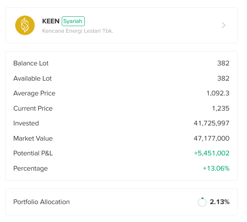Viewport: 247px width, 222px height.
Task: Select the KEEN ticker symbol
Action: [51, 21]
